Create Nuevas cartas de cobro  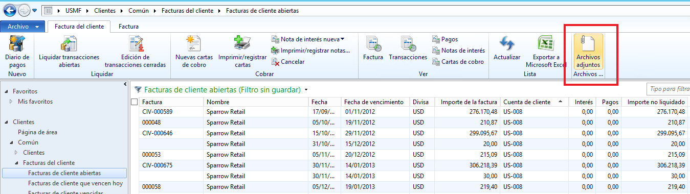point(194,52)
